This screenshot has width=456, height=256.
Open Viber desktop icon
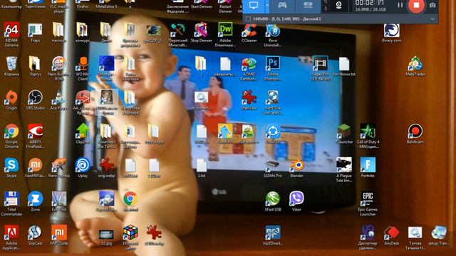[296, 201]
